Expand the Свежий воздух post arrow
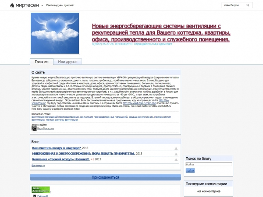This screenshot has width=263, height=197. coord(176,160)
